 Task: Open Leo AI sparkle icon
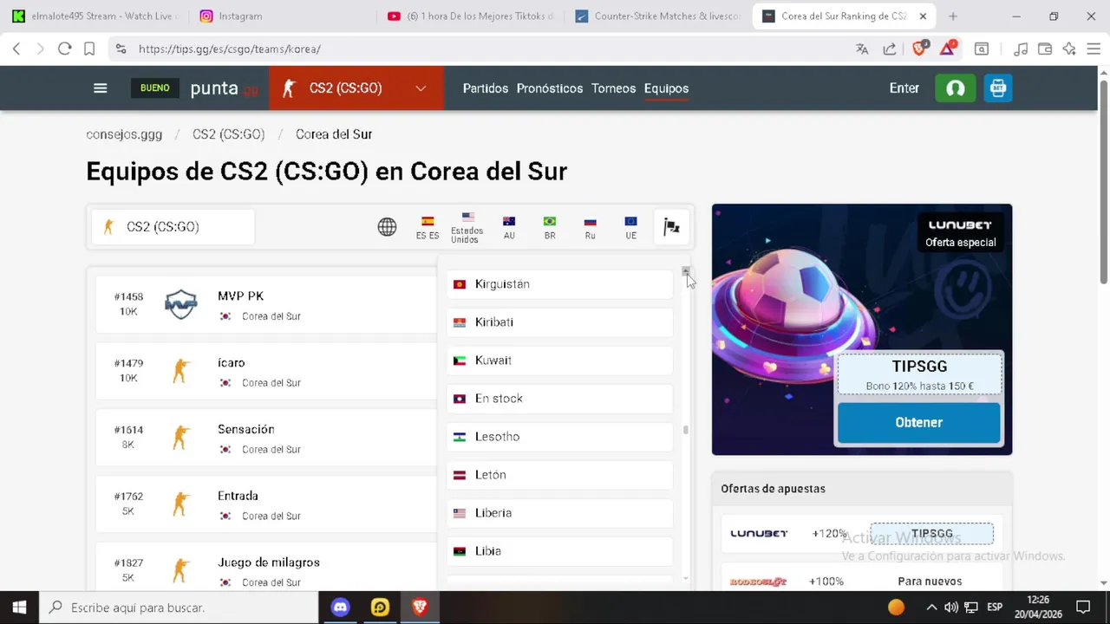point(1069,49)
